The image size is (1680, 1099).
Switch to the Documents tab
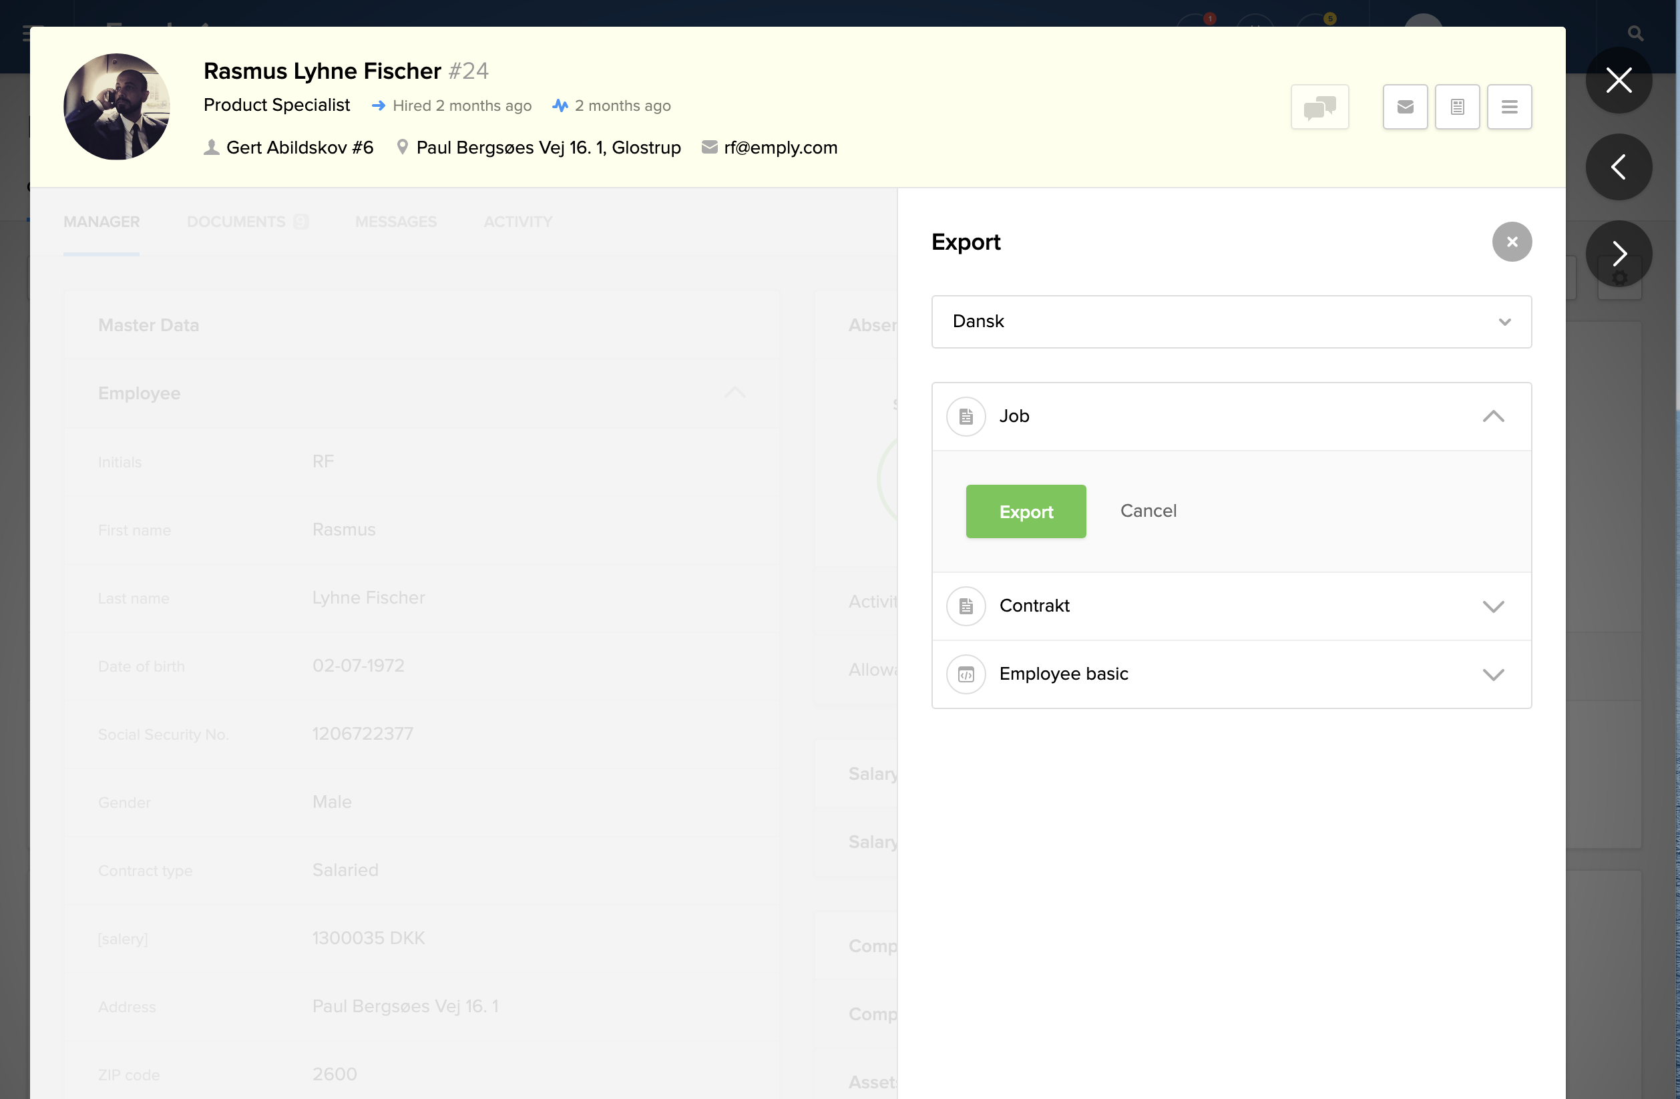[x=236, y=222]
